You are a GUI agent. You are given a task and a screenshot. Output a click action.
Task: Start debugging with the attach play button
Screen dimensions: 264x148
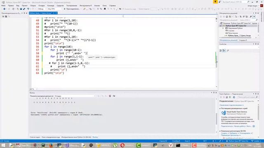coord(73,9)
